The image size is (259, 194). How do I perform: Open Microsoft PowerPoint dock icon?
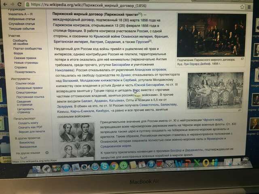click(x=188, y=163)
